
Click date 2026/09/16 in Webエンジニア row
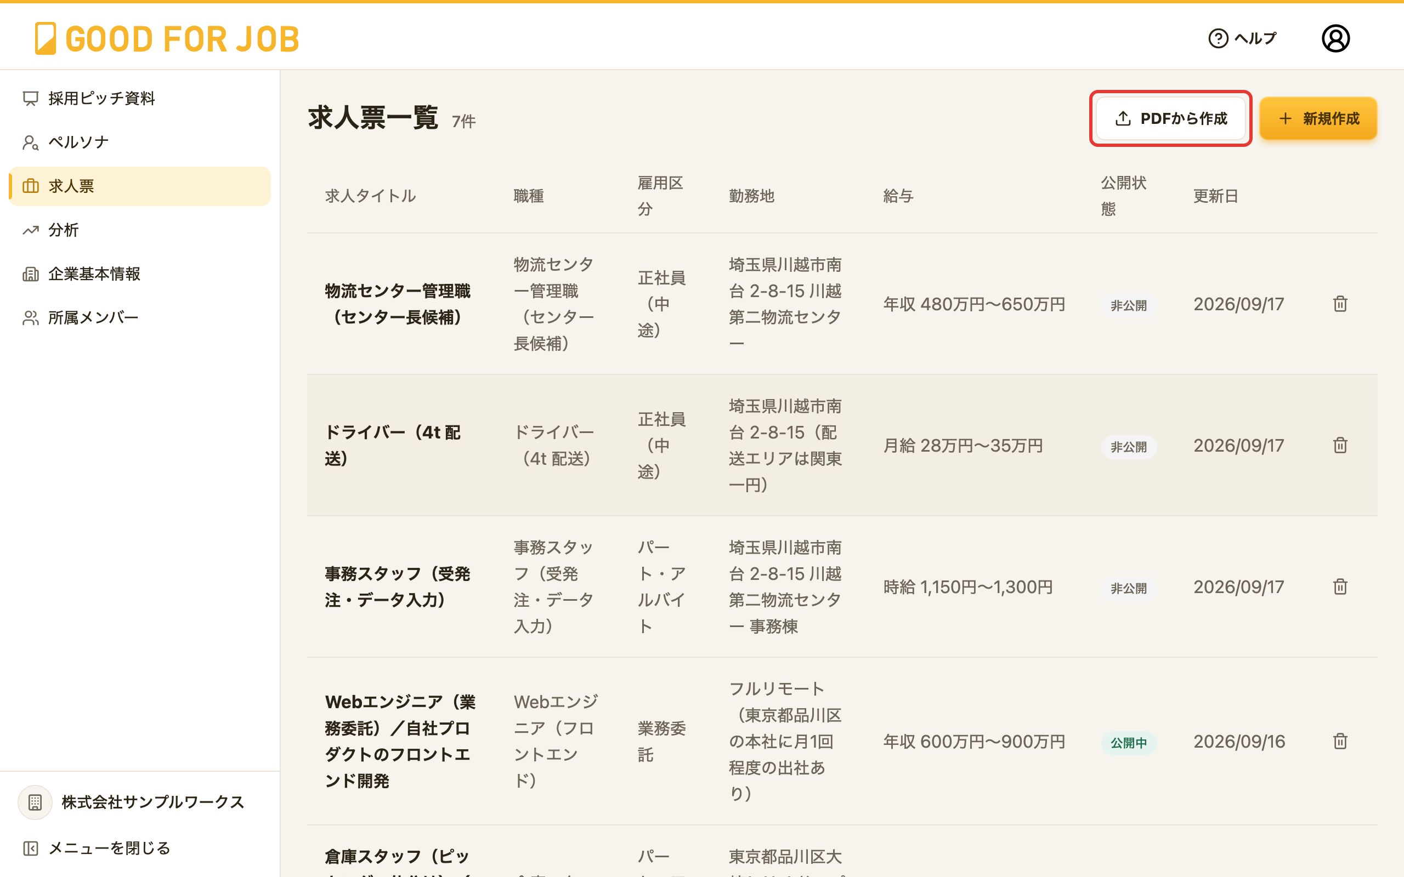[1239, 741]
